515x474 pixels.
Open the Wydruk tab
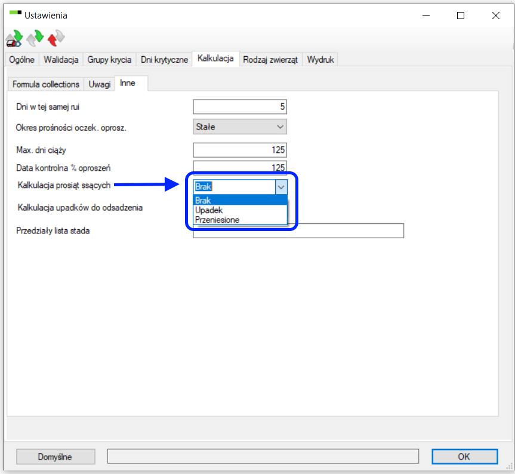click(x=320, y=60)
